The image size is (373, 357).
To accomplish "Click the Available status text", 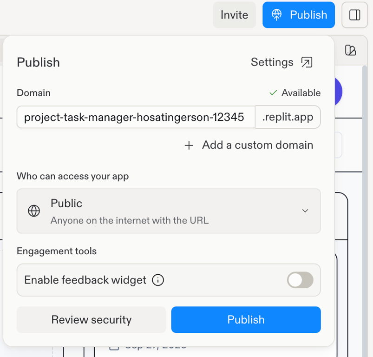I will coord(301,93).
